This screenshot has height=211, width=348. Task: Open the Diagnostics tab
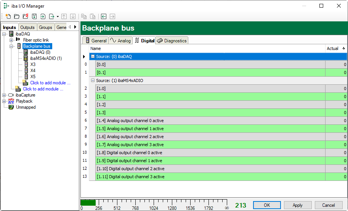(x=172, y=40)
